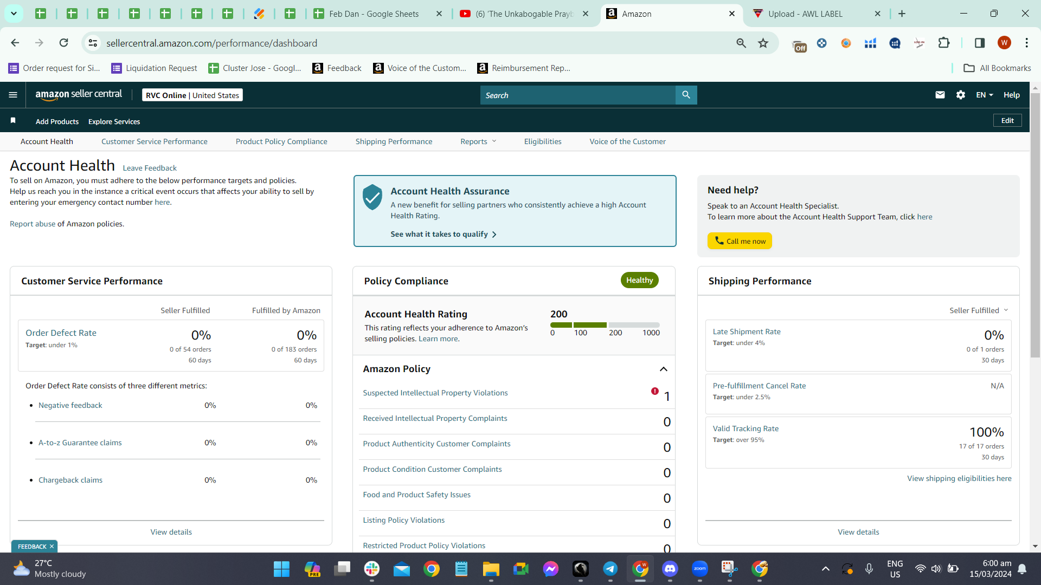The width and height of the screenshot is (1041, 585).
Task: Switch to the Account Health tab
Action: (47, 141)
